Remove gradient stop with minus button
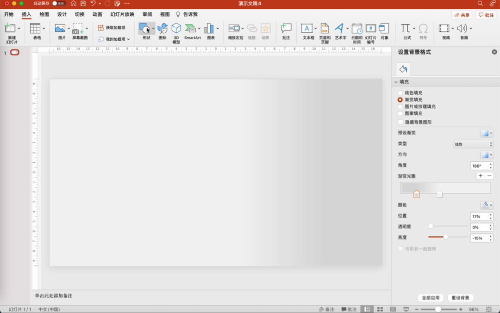 489,176
